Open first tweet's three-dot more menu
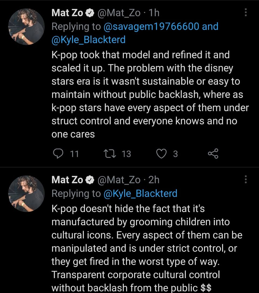Viewport: 259px width, 293px height. (246, 12)
